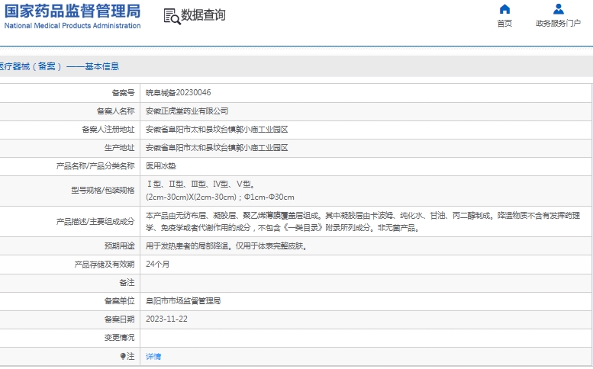Click the intended use text 用于发热患者的局部降温

tap(227, 246)
